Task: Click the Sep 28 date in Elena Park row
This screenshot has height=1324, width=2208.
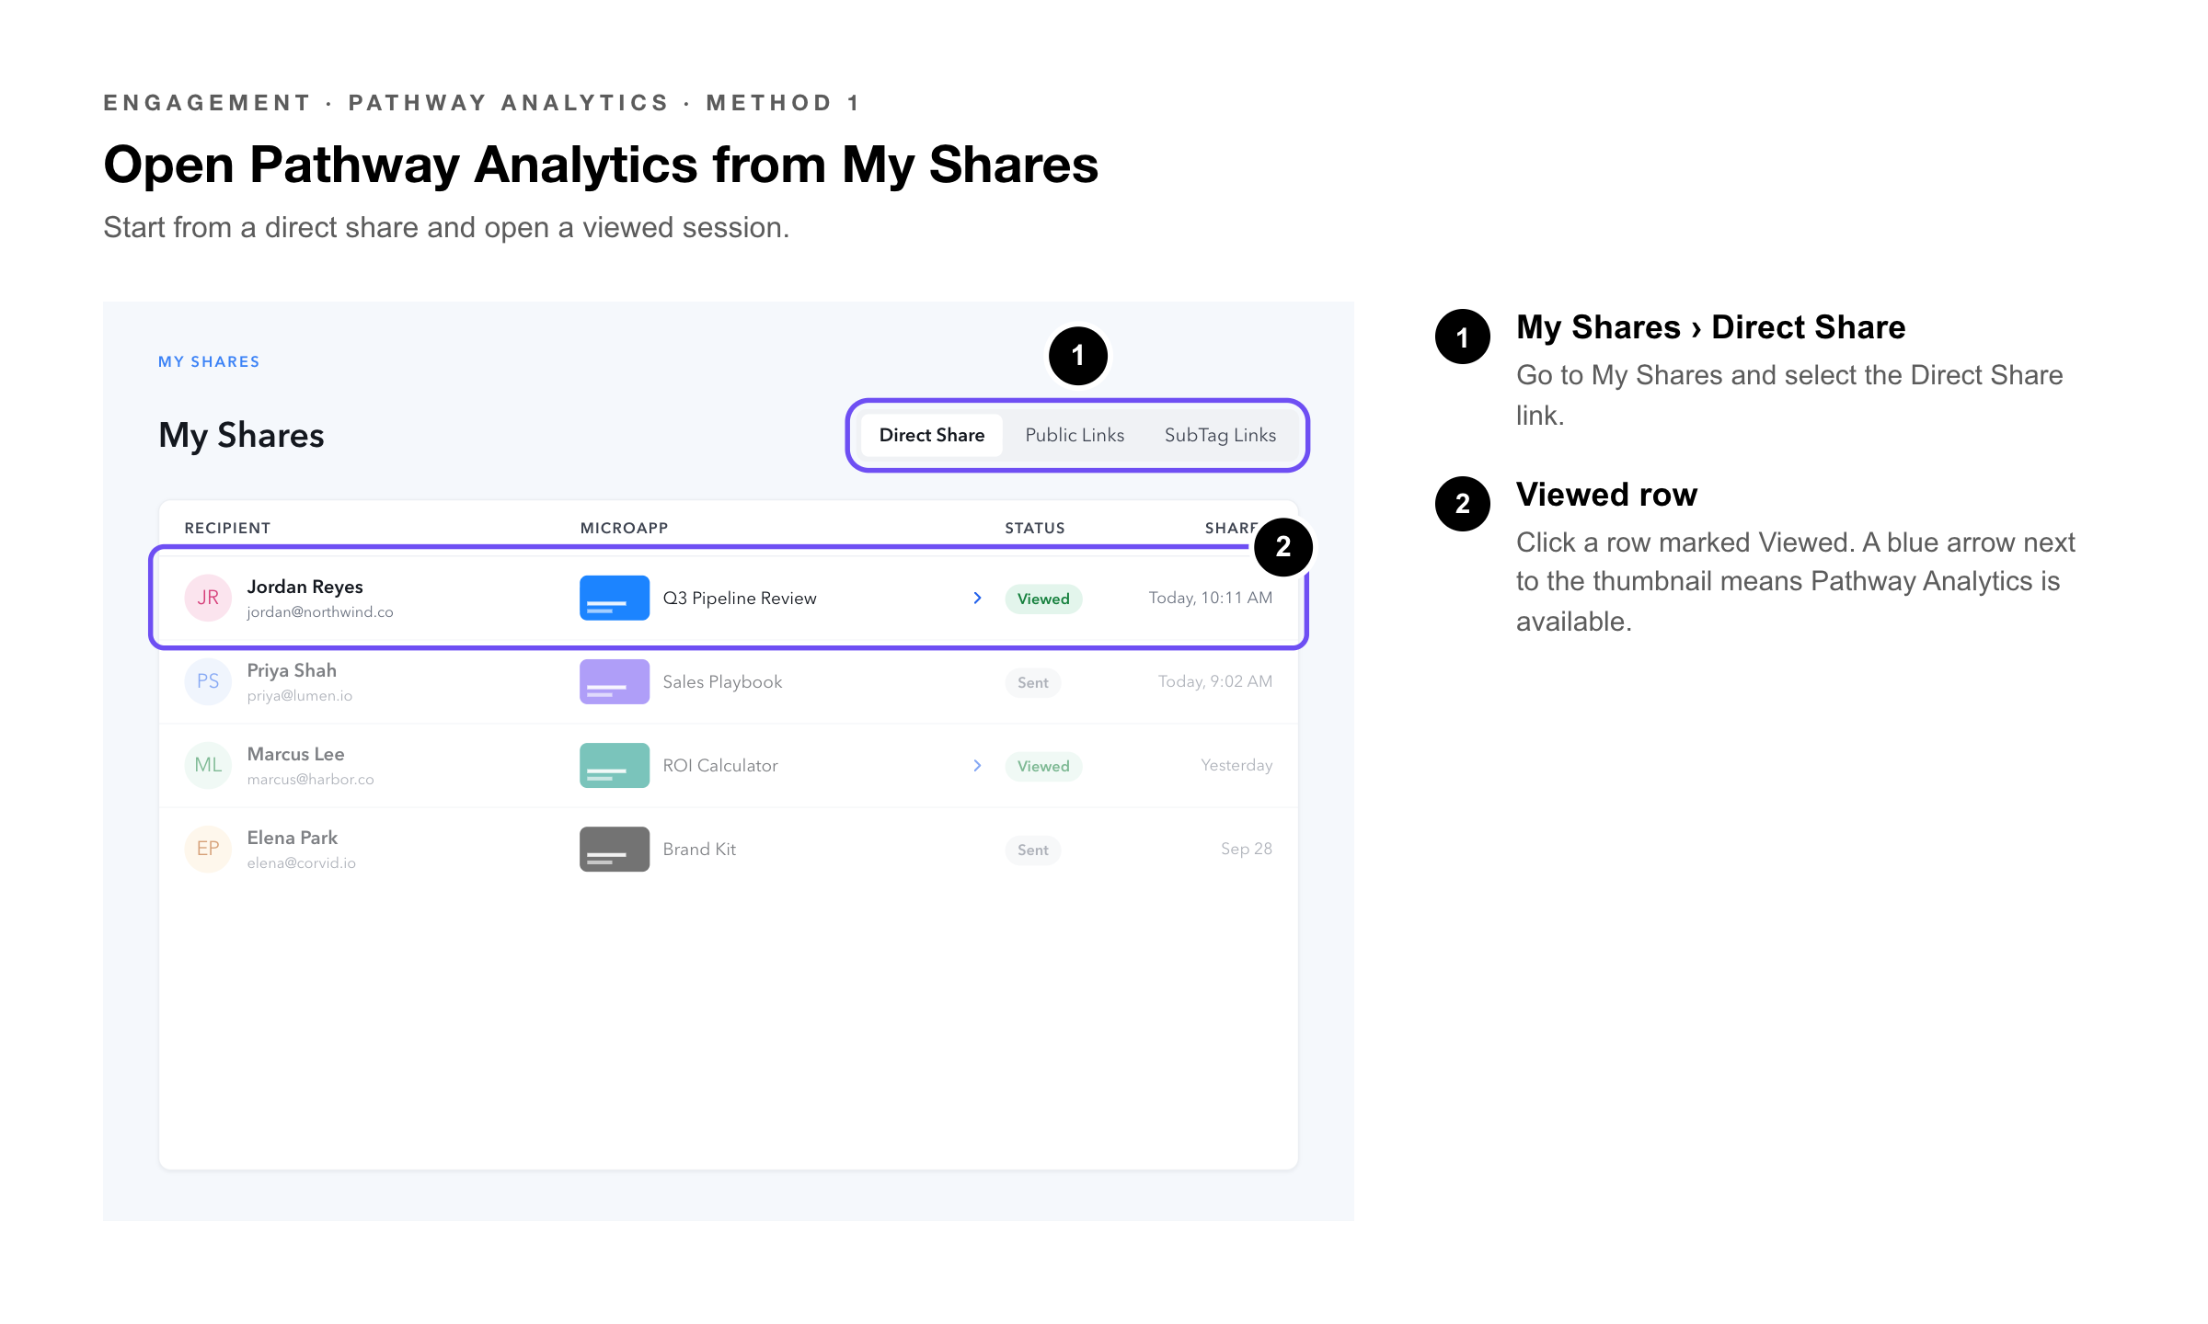Action: (x=1247, y=849)
